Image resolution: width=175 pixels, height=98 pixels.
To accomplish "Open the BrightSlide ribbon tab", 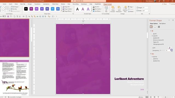I will point(98,4).
